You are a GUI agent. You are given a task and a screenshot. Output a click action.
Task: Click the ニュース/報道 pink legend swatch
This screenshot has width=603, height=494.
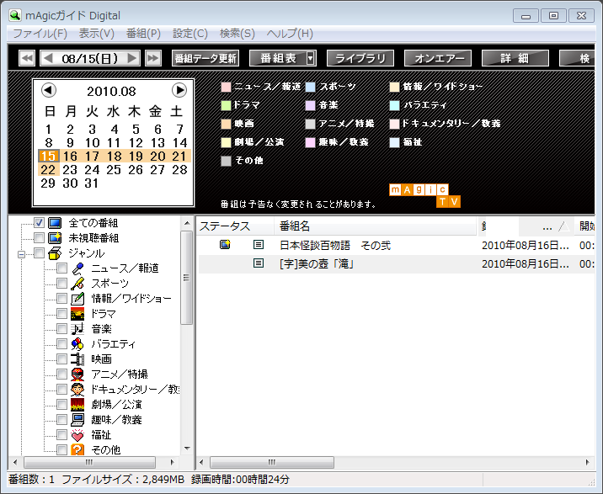click(x=226, y=87)
